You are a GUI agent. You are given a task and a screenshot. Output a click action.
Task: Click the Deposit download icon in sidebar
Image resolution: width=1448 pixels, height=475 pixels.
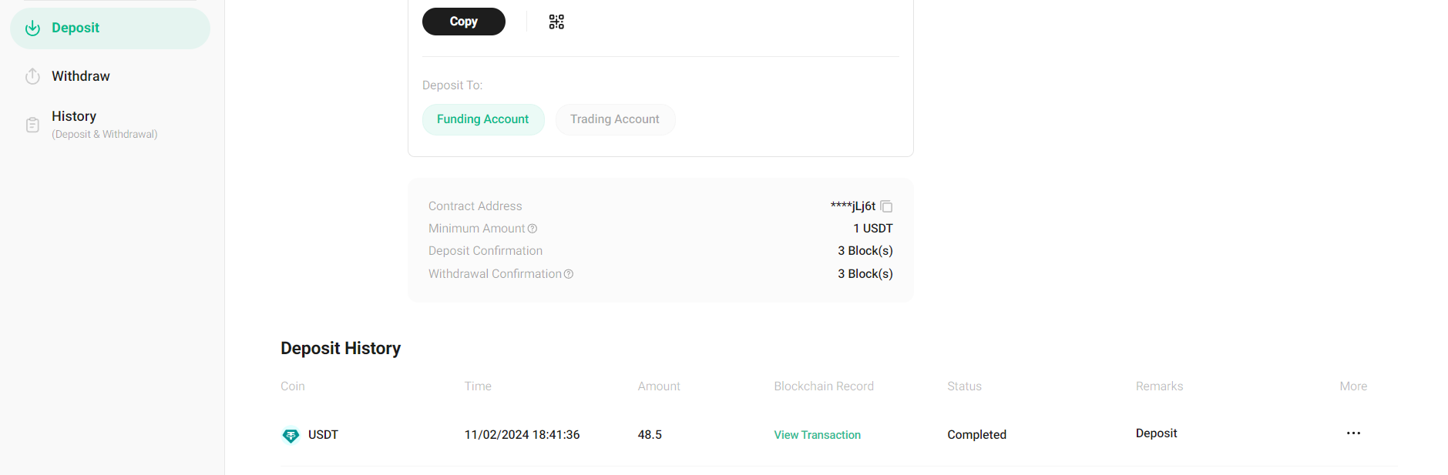(32, 28)
